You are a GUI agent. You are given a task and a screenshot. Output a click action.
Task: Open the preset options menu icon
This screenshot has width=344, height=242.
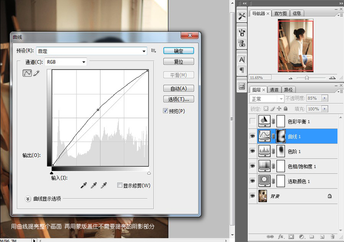coord(154,51)
